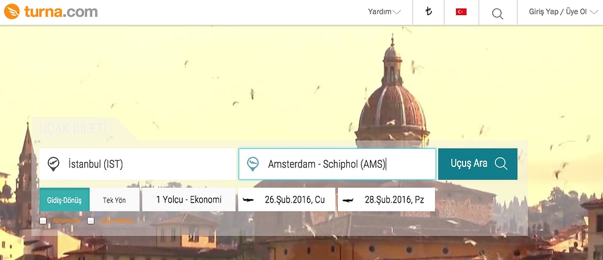
Task: Open the 1 Yolcu - Ekonomi selector
Action: pos(189,200)
